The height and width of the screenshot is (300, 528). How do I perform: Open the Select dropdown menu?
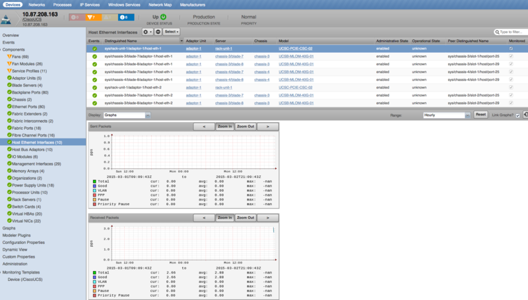pyautogui.click(x=172, y=32)
